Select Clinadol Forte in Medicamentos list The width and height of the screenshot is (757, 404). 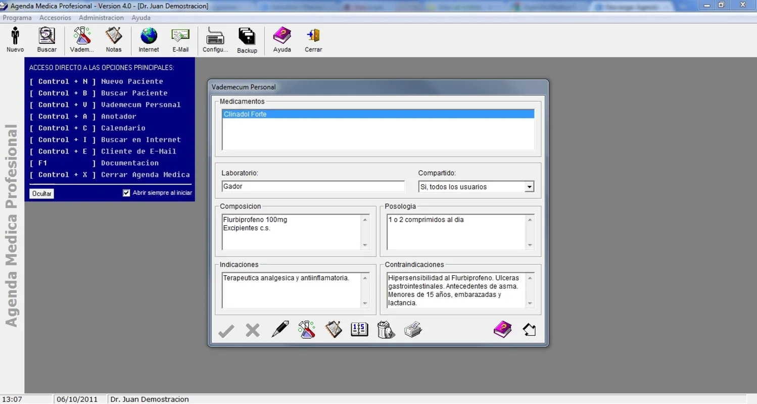click(378, 114)
